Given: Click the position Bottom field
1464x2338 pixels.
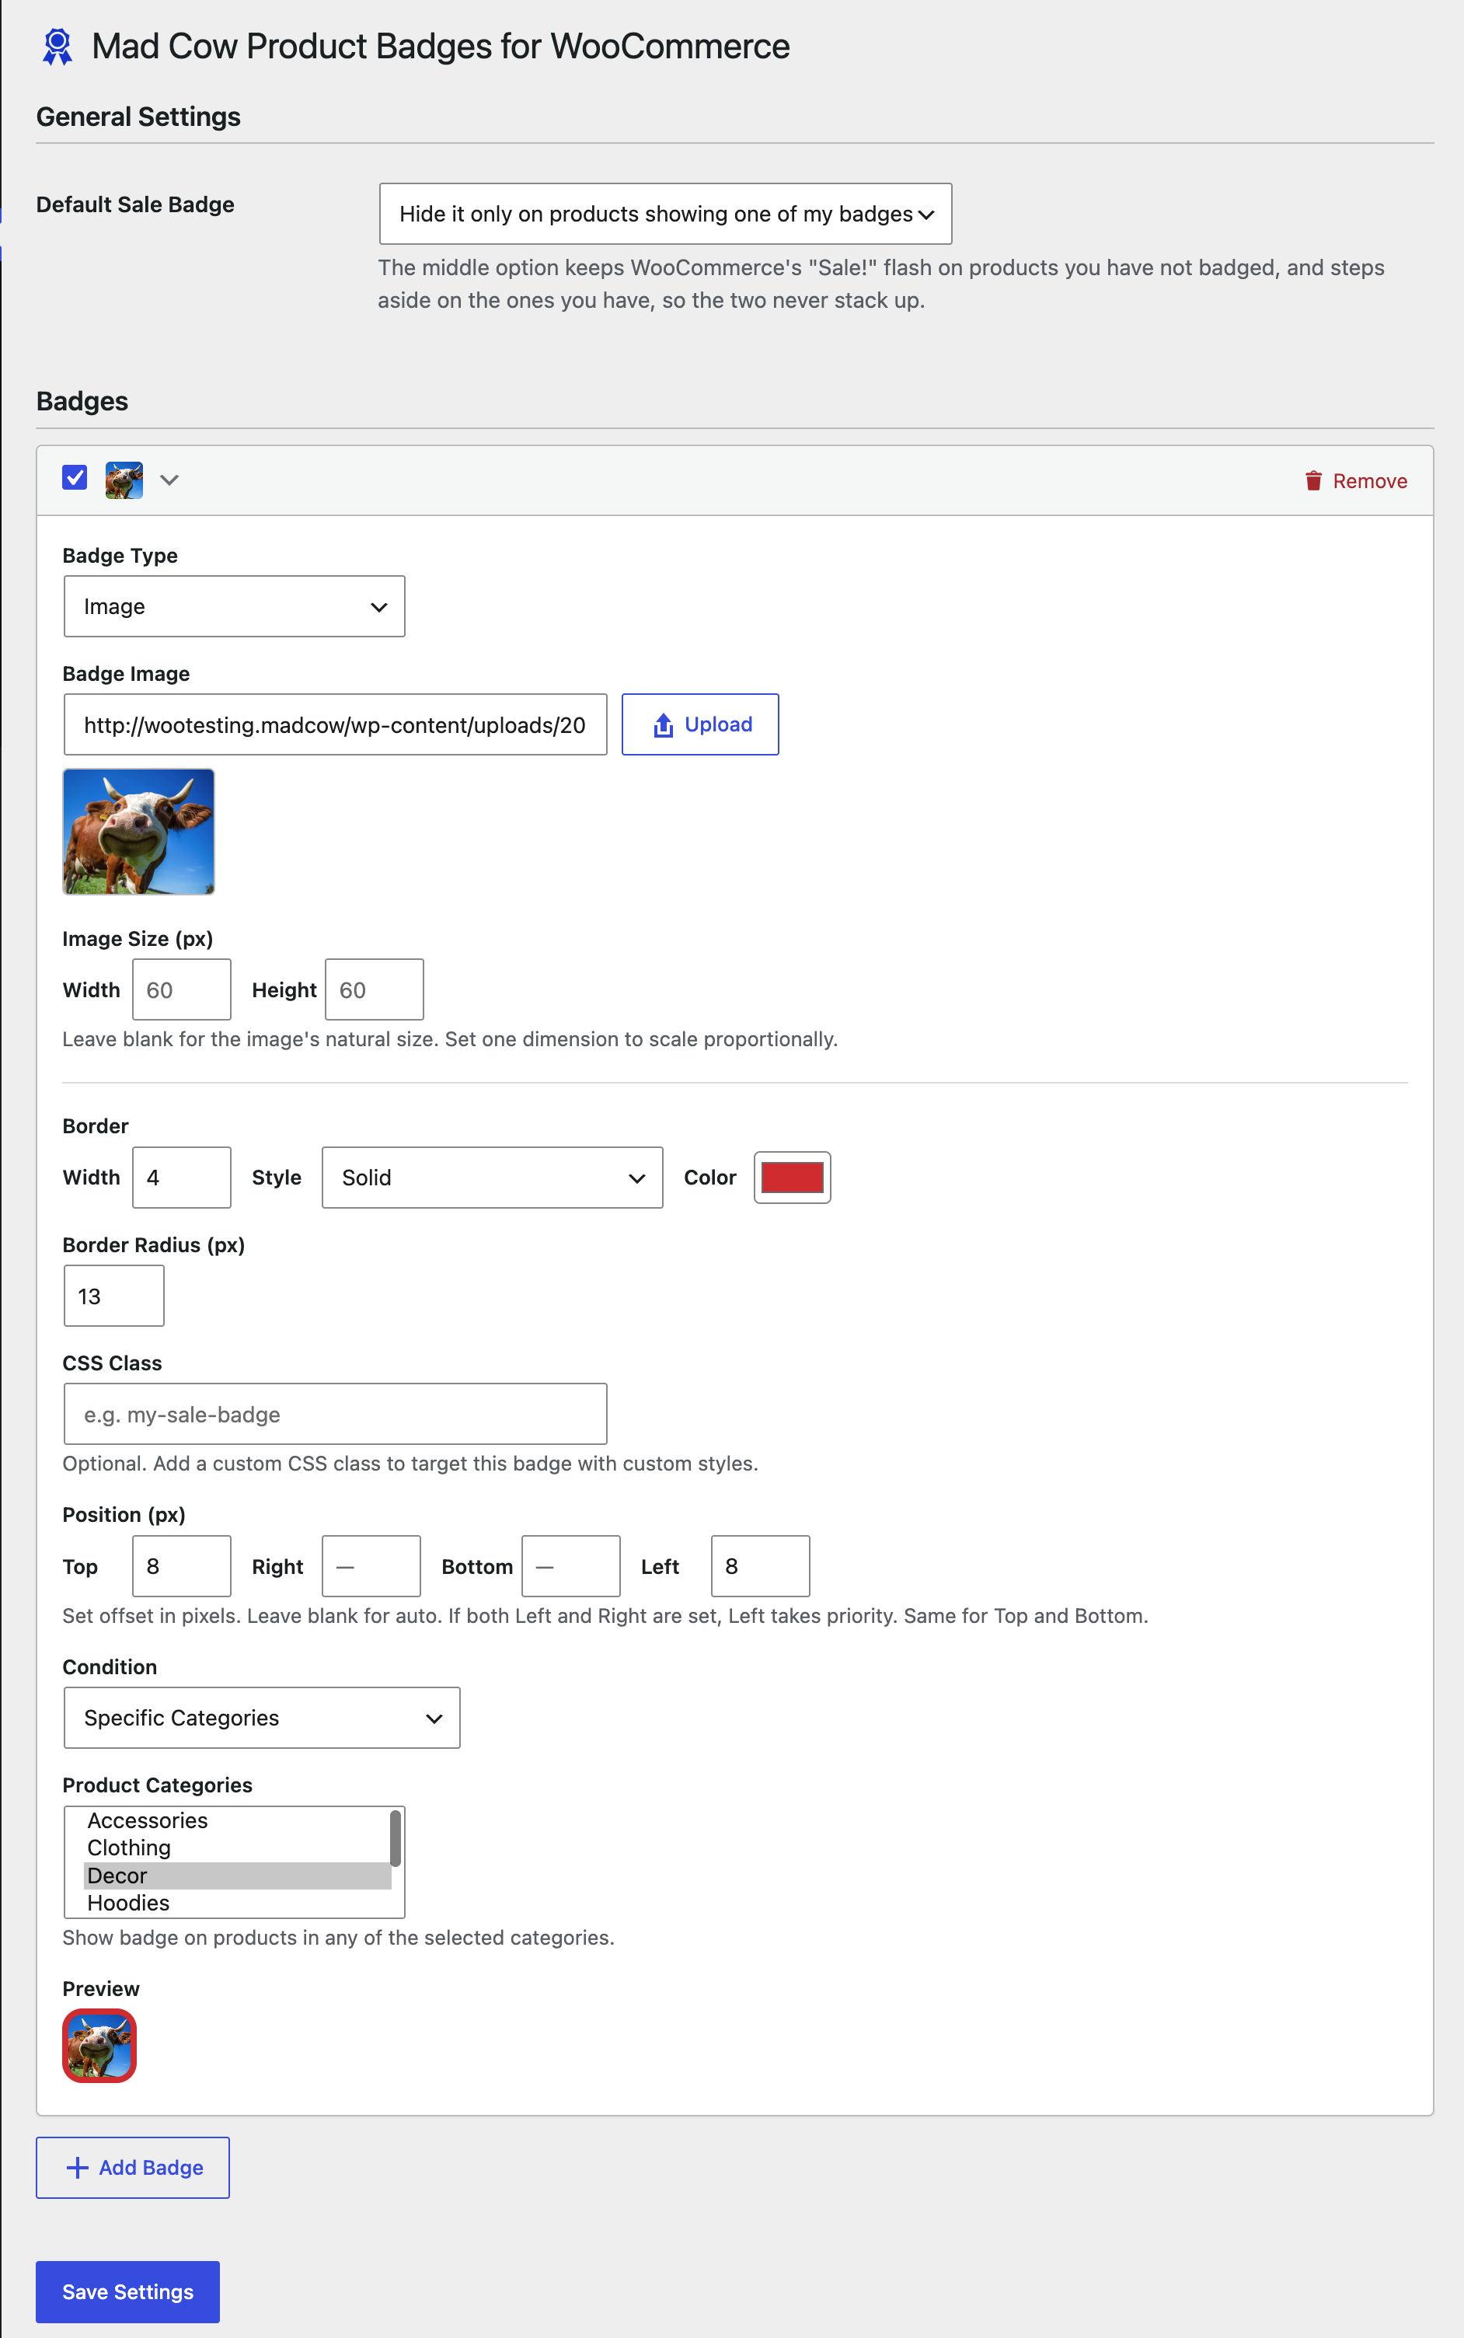Looking at the screenshot, I should click(571, 1566).
